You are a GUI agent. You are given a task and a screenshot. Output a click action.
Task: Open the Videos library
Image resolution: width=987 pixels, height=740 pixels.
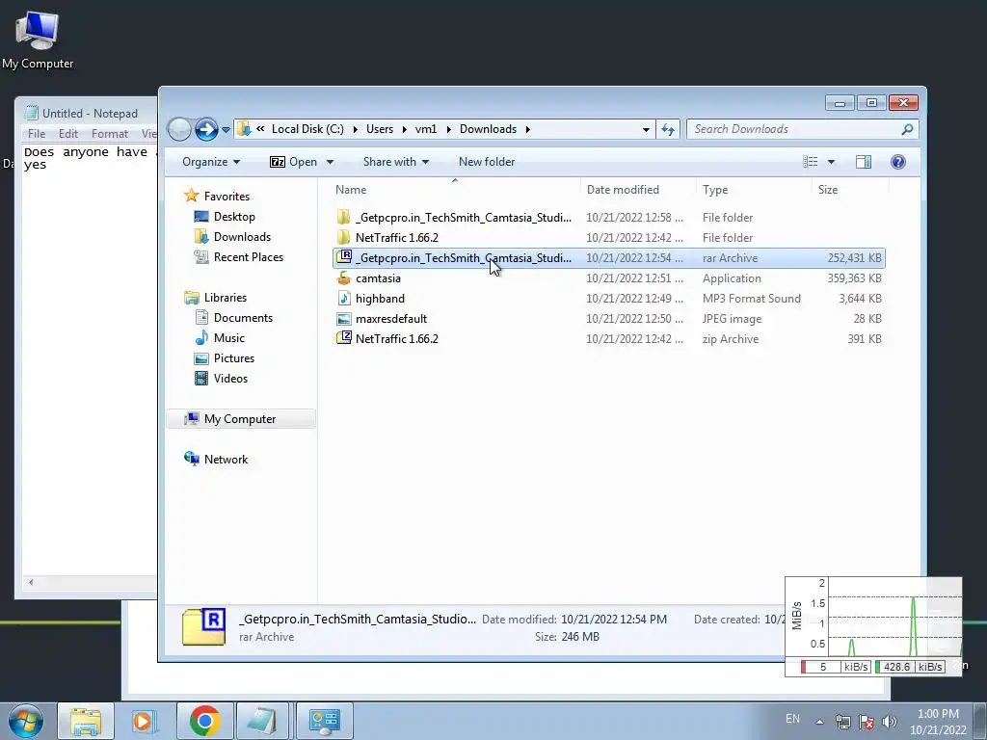click(222, 378)
